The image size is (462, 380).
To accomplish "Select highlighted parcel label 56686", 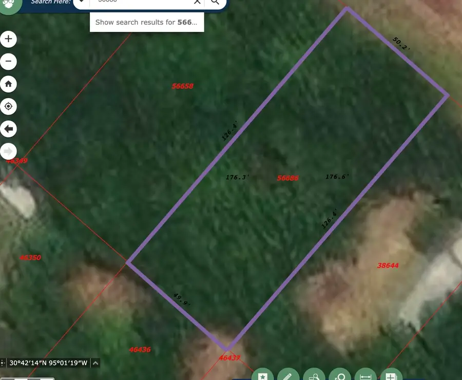I will click(287, 178).
